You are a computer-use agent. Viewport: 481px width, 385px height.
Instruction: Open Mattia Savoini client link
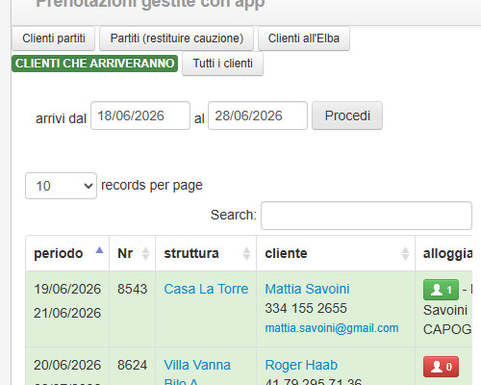(x=307, y=289)
